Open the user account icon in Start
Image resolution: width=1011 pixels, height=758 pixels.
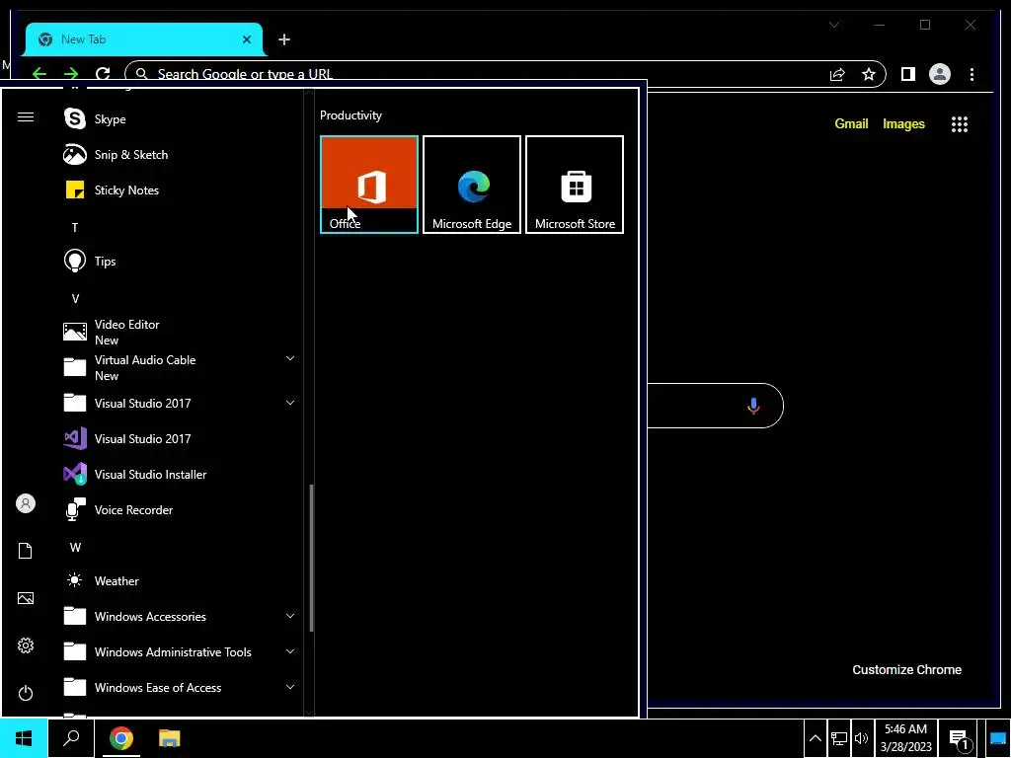point(25,503)
